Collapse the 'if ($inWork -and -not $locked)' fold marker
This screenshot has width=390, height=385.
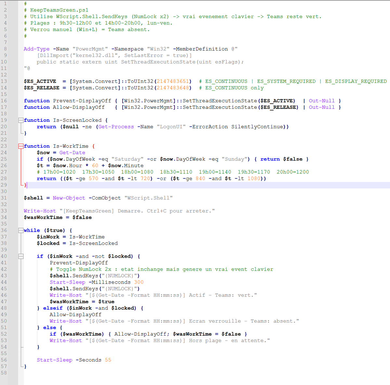point(21,256)
